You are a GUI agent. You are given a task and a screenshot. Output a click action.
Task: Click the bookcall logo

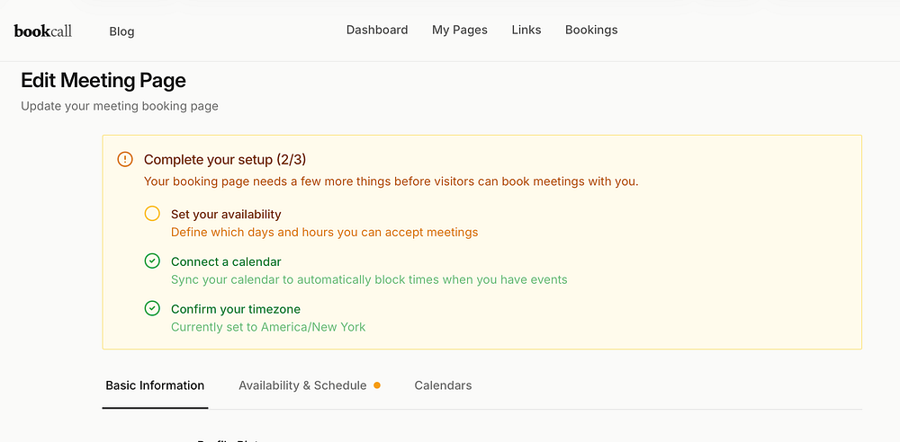(43, 31)
